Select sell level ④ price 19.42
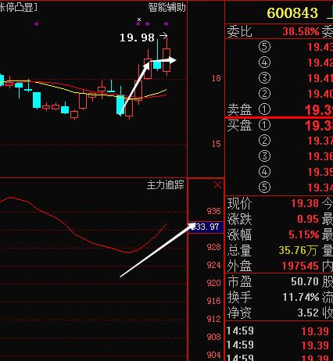This screenshot has width=333, height=361. (320, 63)
